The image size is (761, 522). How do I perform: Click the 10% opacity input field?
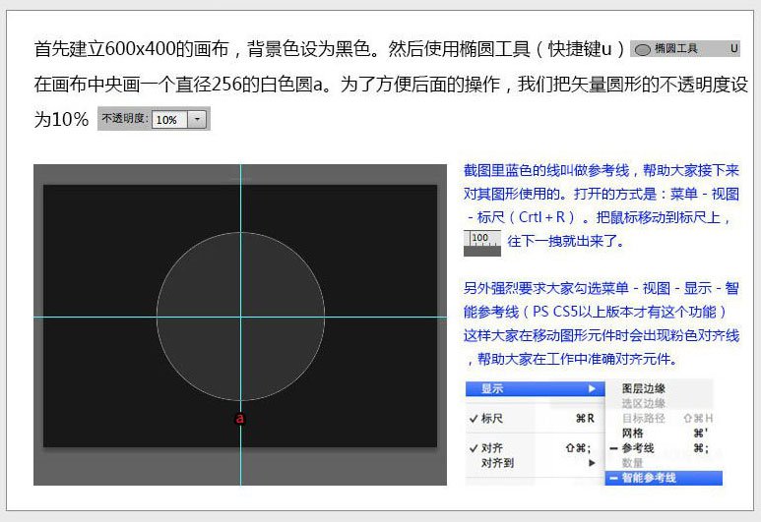(x=169, y=119)
